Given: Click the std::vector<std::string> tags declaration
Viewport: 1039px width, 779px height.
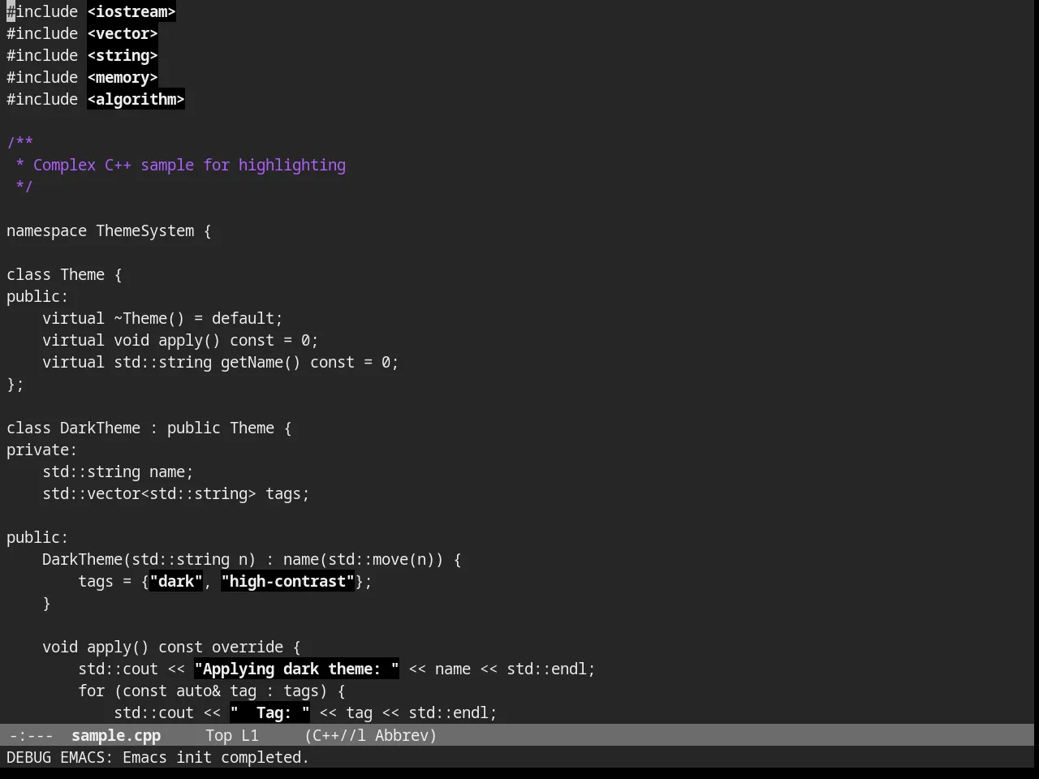Looking at the screenshot, I should point(176,493).
